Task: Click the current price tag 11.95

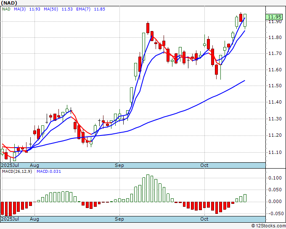Action: (274, 17)
